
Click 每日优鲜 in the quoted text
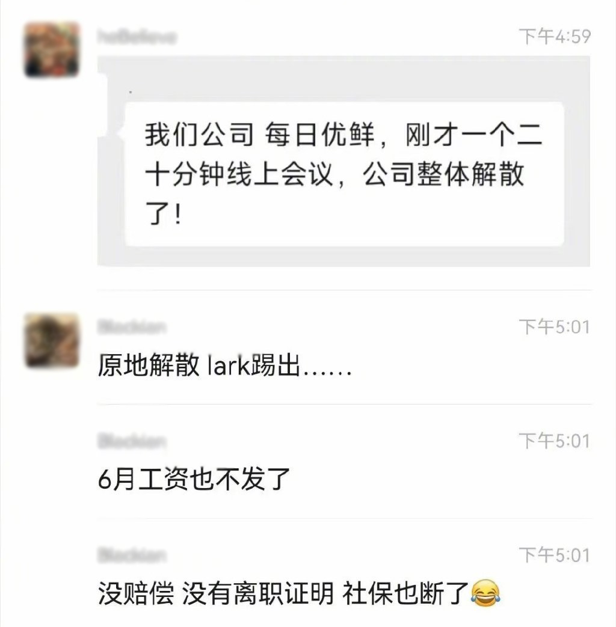(x=319, y=135)
